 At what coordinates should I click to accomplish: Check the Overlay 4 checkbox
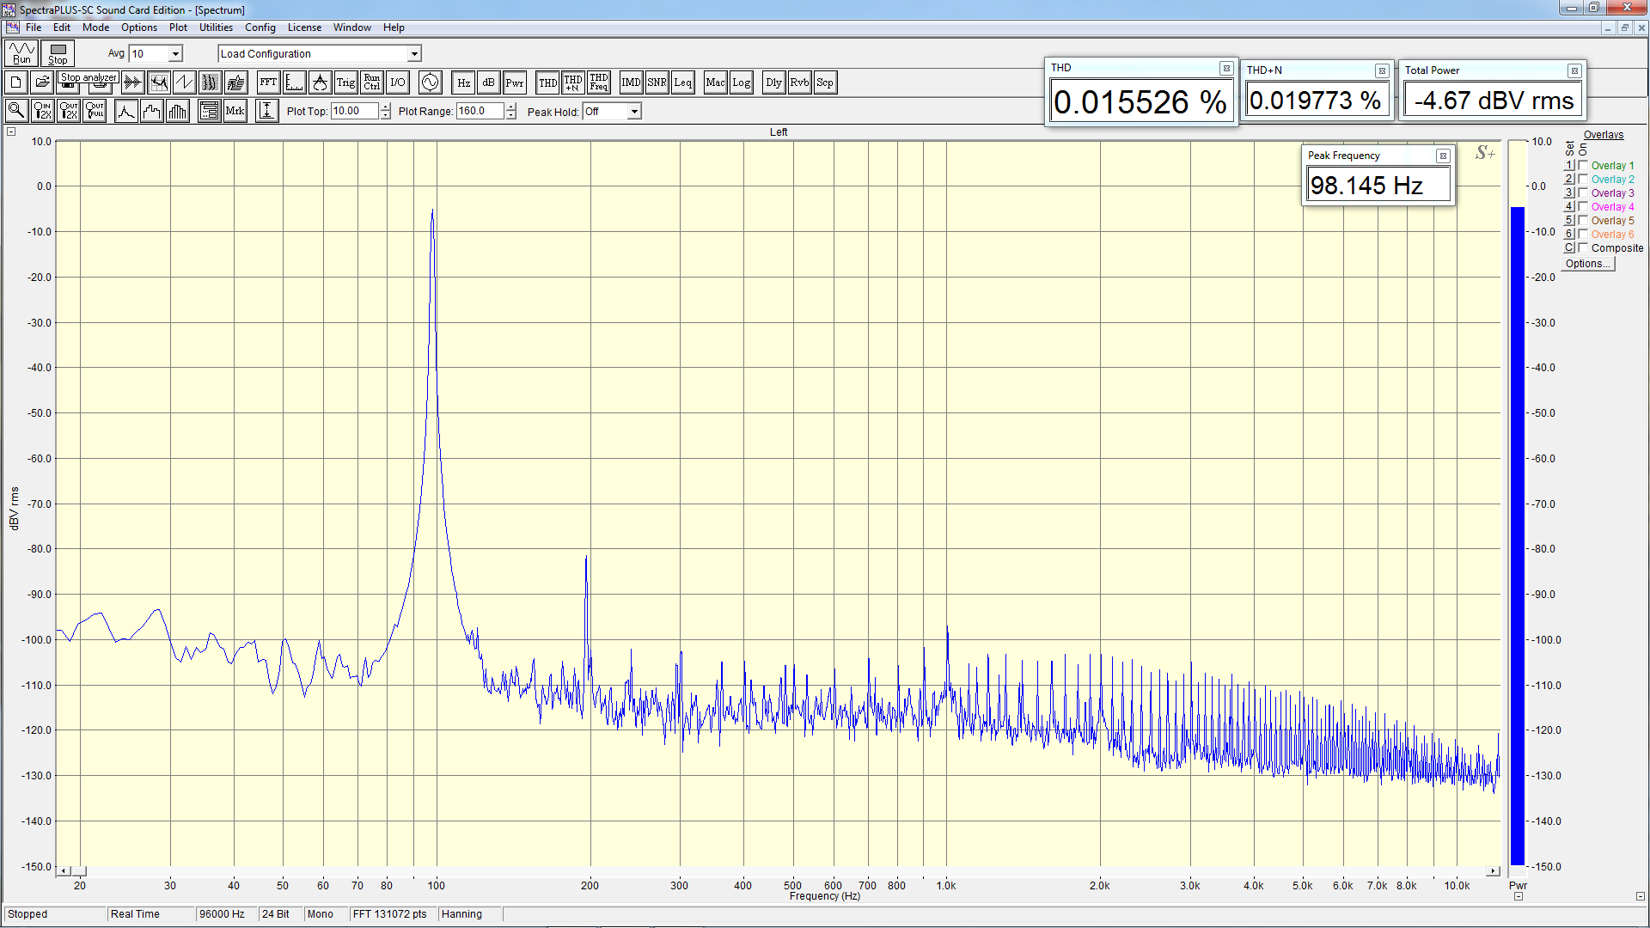coord(1583,206)
